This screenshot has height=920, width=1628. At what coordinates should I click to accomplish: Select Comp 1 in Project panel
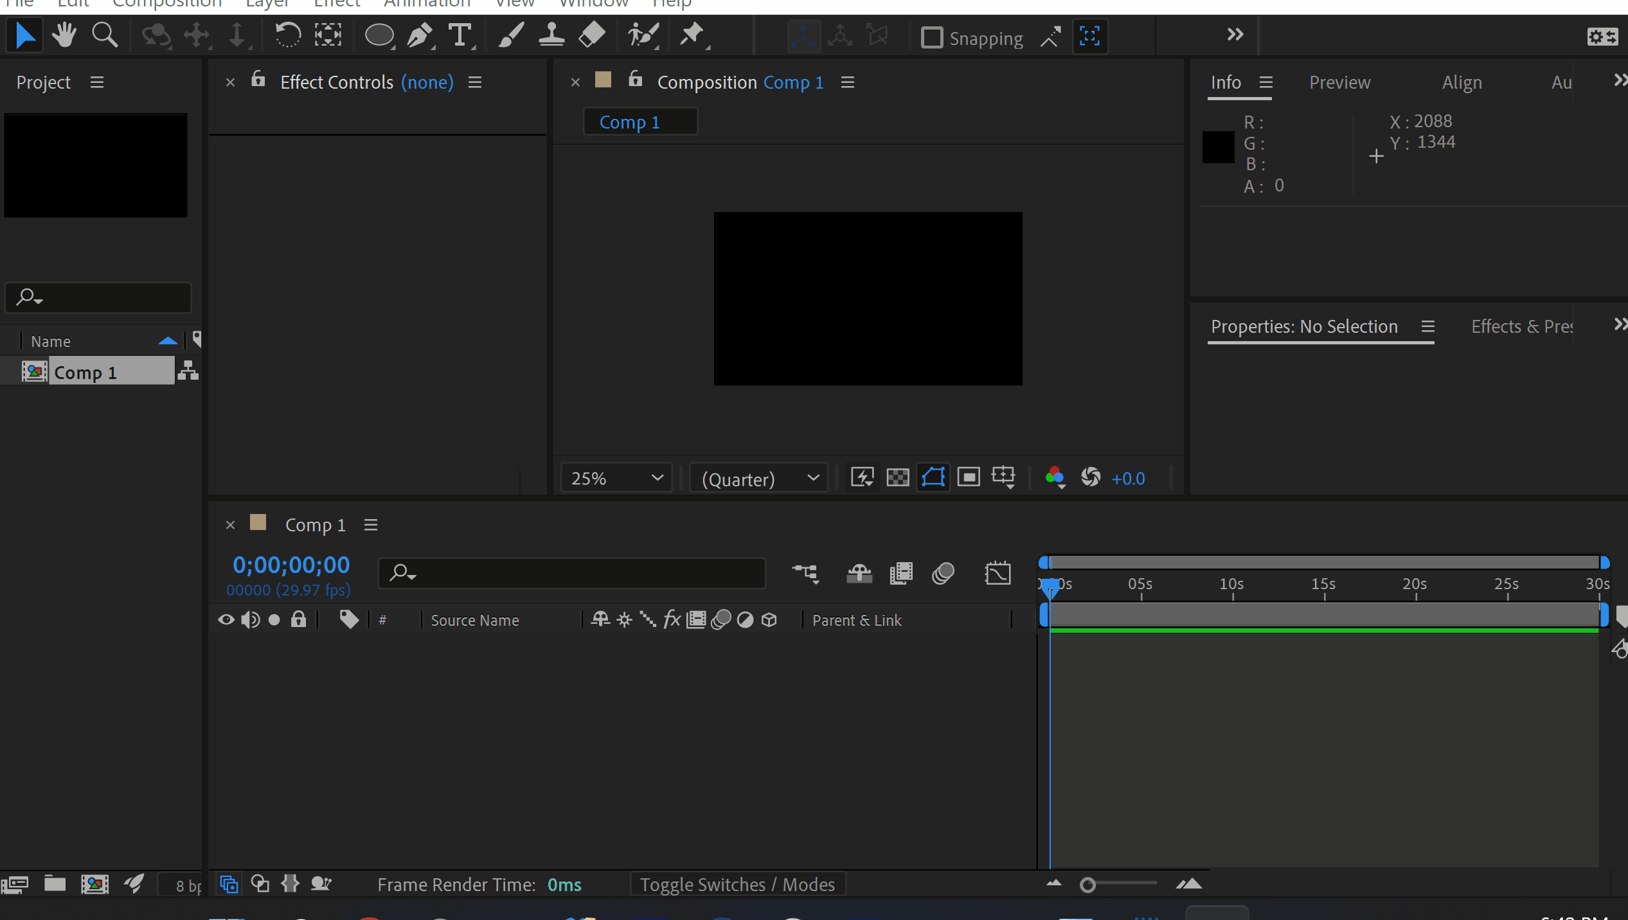pyautogui.click(x=85, y=372)
